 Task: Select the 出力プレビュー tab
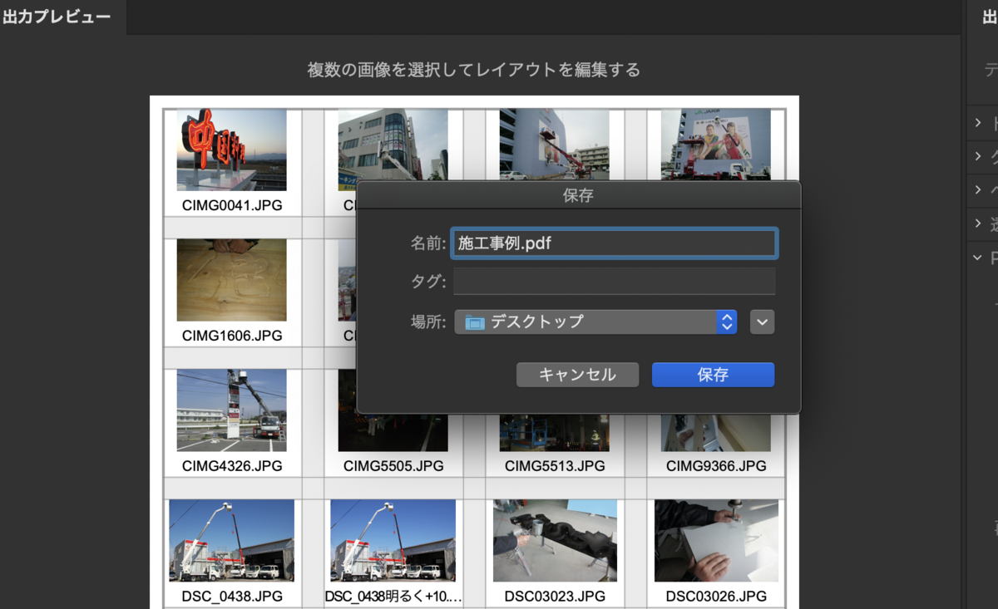tap(57, 17)
